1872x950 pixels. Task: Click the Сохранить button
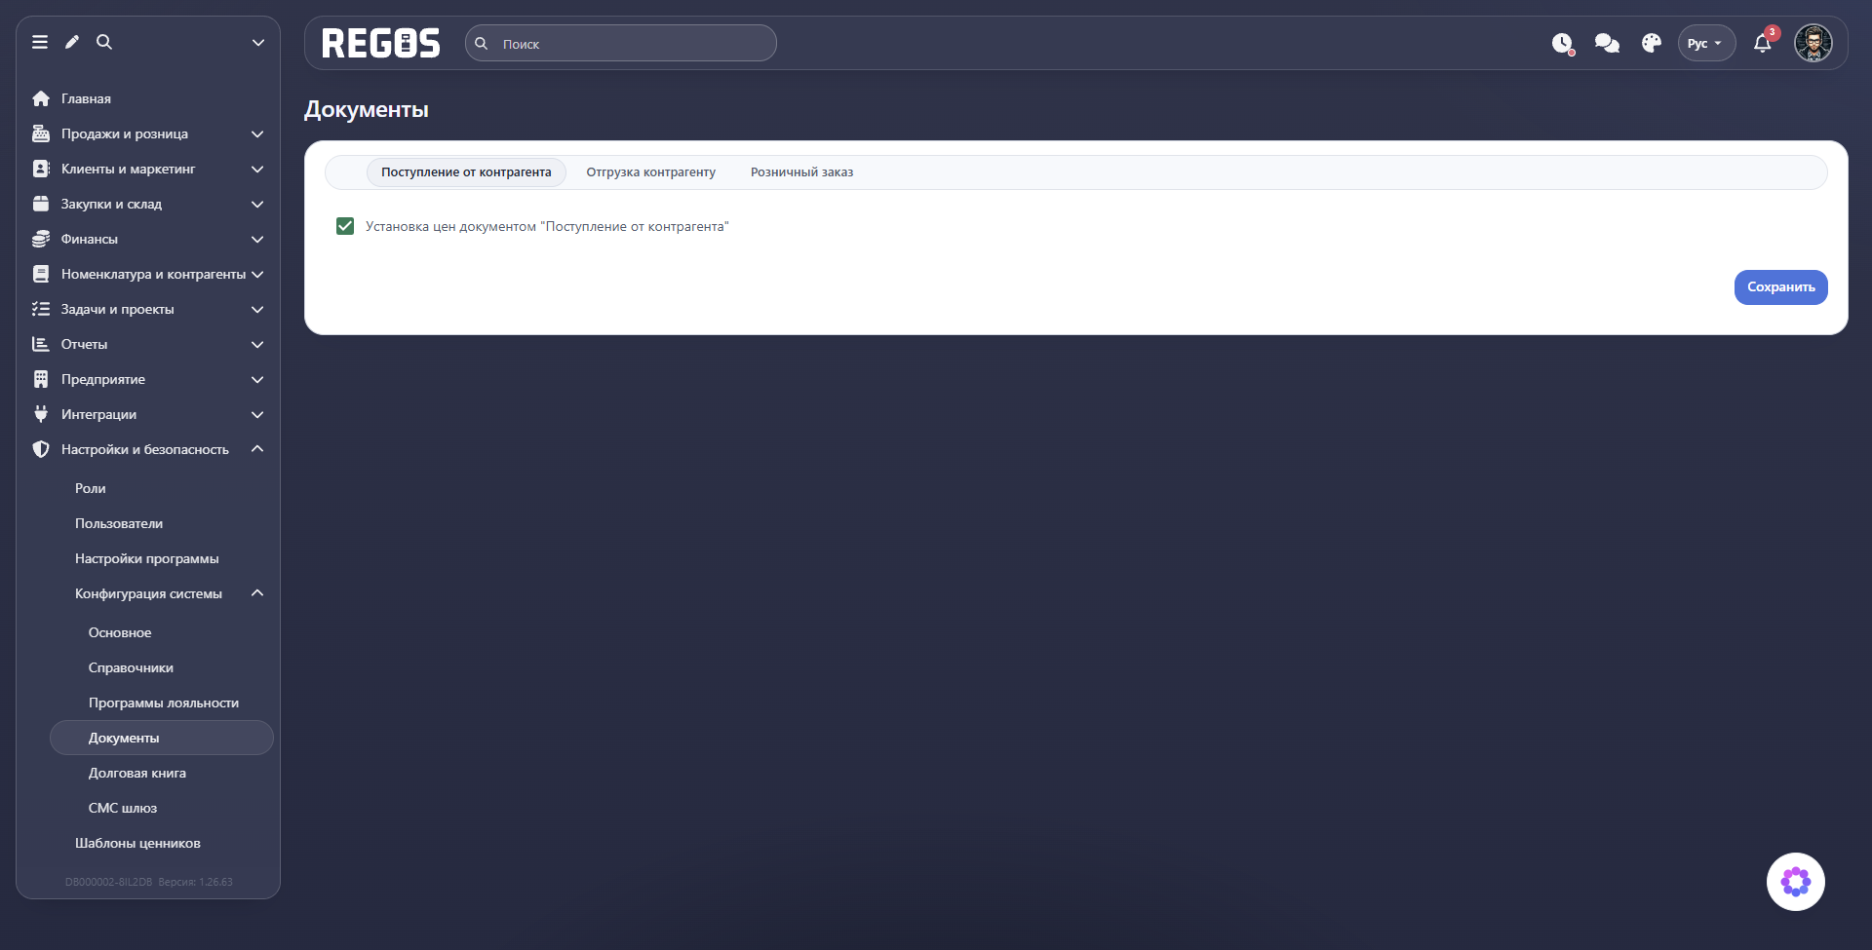coord(1780,287)
